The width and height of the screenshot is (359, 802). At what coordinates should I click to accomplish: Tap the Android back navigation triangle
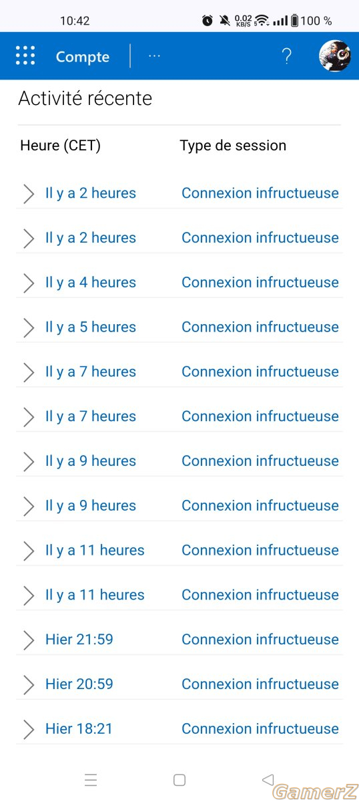click(x=268, y=779)
